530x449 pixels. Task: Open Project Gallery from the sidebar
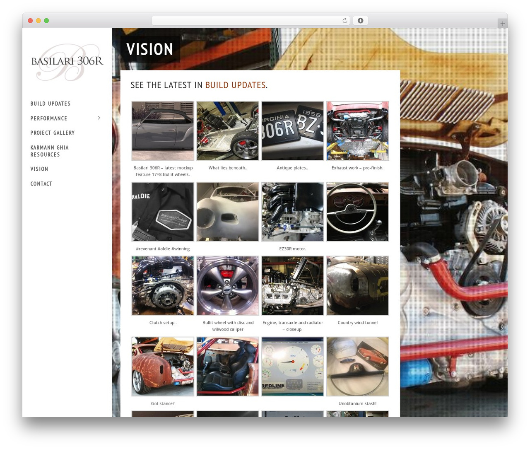pyautogui.click(x=53, y=133)
